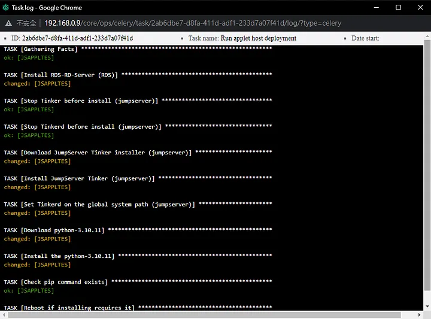431x319 pixels.
Task: Click 'changed: [JSAPPLTES]' under Download python-3.10.11
Action: tap(37, 239)
